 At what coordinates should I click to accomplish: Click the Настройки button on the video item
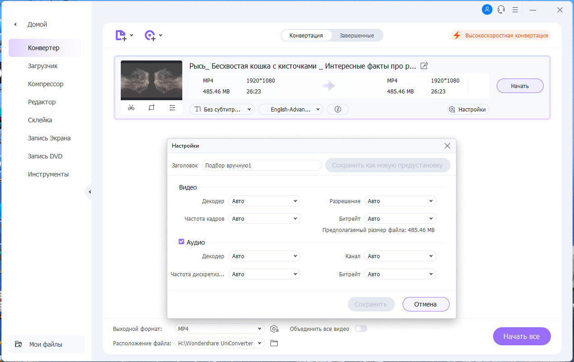pos(468,109)
